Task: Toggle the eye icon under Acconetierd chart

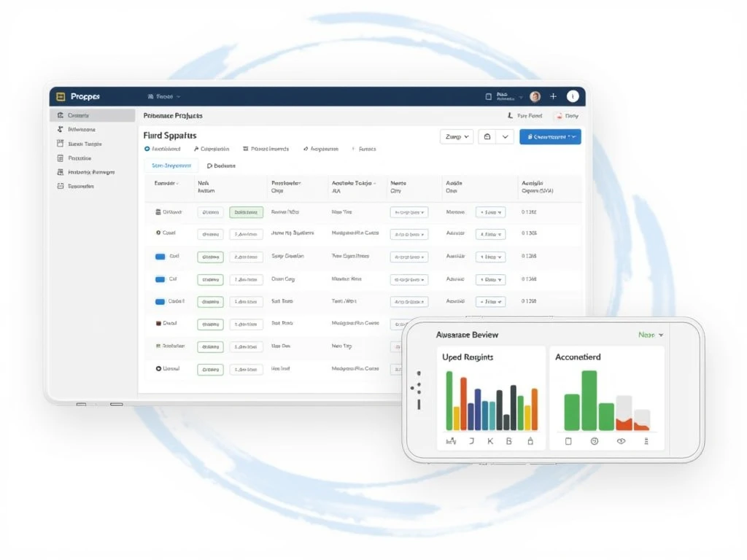Action: pos(621,441)
